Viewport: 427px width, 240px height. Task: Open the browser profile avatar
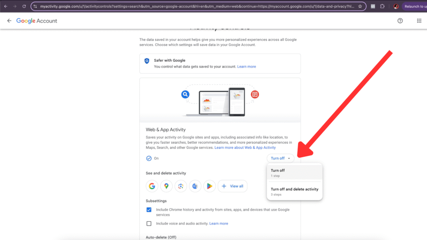click(x=396, y=6)
